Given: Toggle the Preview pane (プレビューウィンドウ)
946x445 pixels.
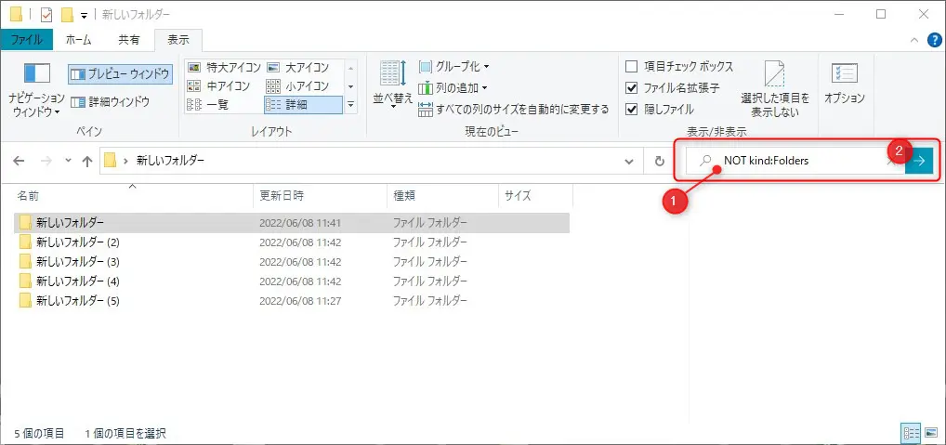Looking at the screenshot, I should tap(120, 74).
